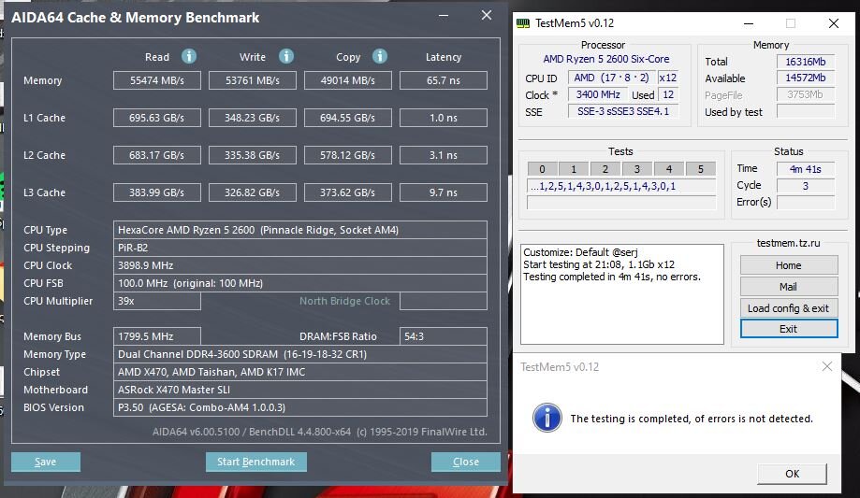This screenshot has width=860, height=498.
Task: Select test 5 in Tests row
Action: (x=700, y=169)
